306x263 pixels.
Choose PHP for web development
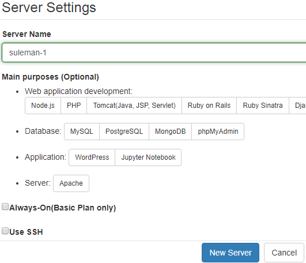click(74, 106)
